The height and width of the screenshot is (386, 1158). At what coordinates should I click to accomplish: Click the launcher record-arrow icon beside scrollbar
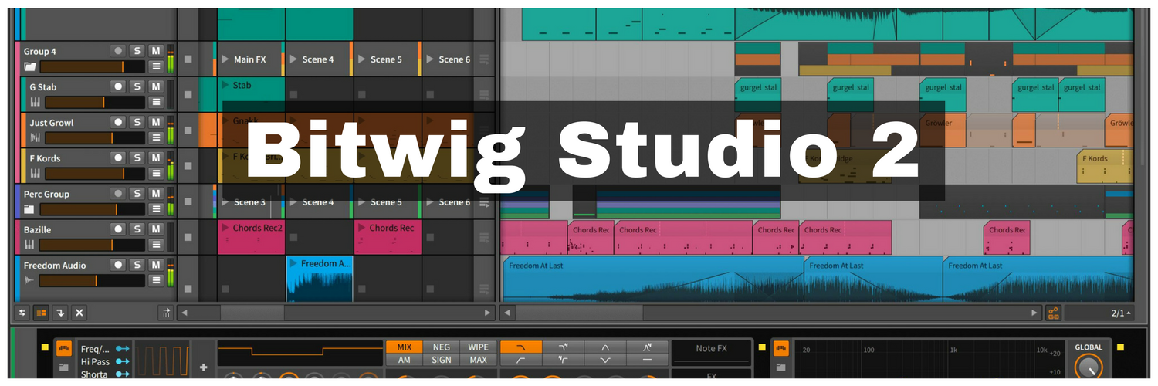coord(166,313)
